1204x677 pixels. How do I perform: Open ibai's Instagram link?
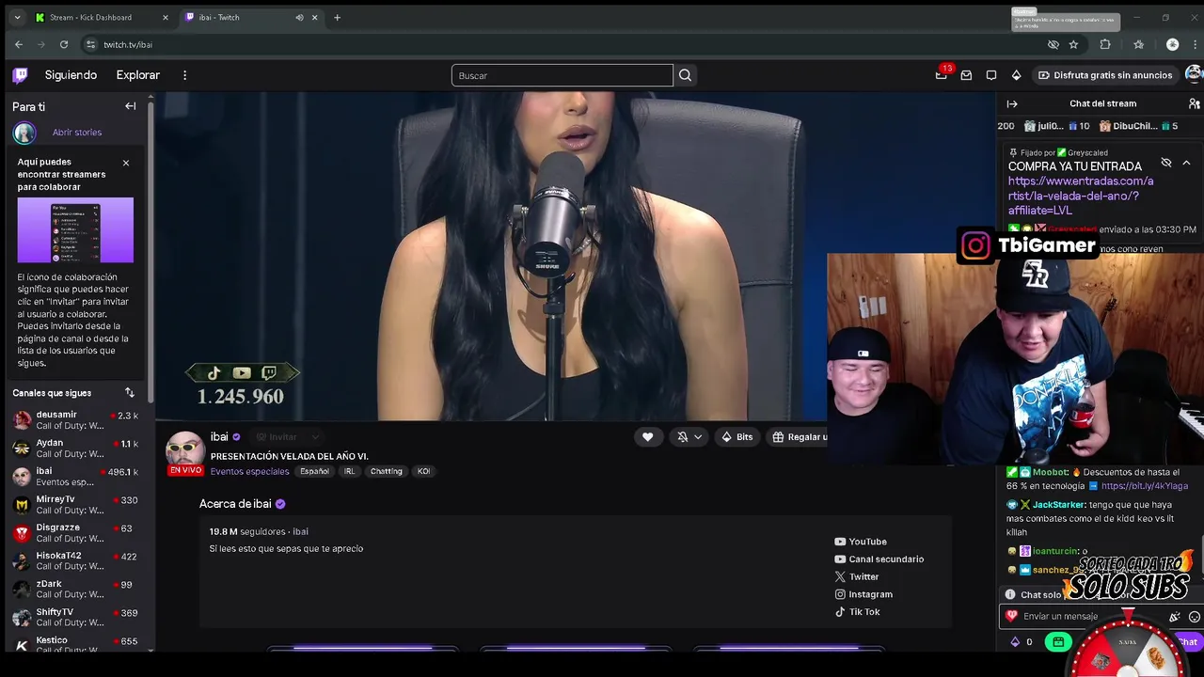pyautogui.click(x=863, y=594)
